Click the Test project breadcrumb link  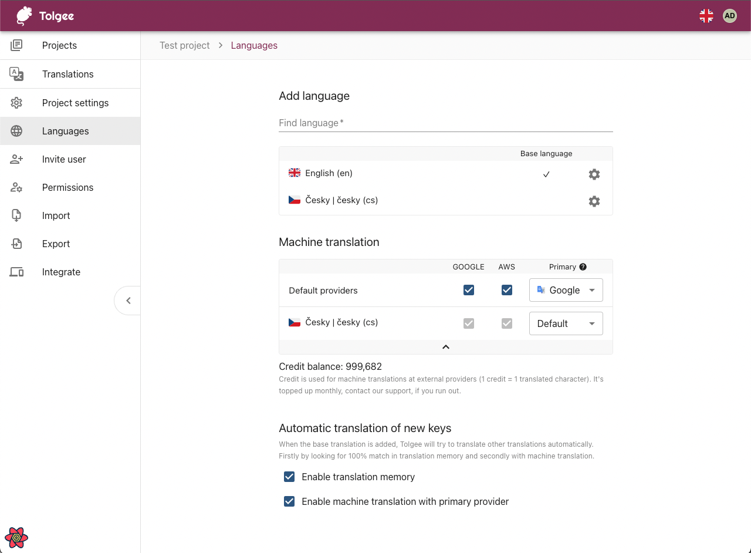coord(184,45)
